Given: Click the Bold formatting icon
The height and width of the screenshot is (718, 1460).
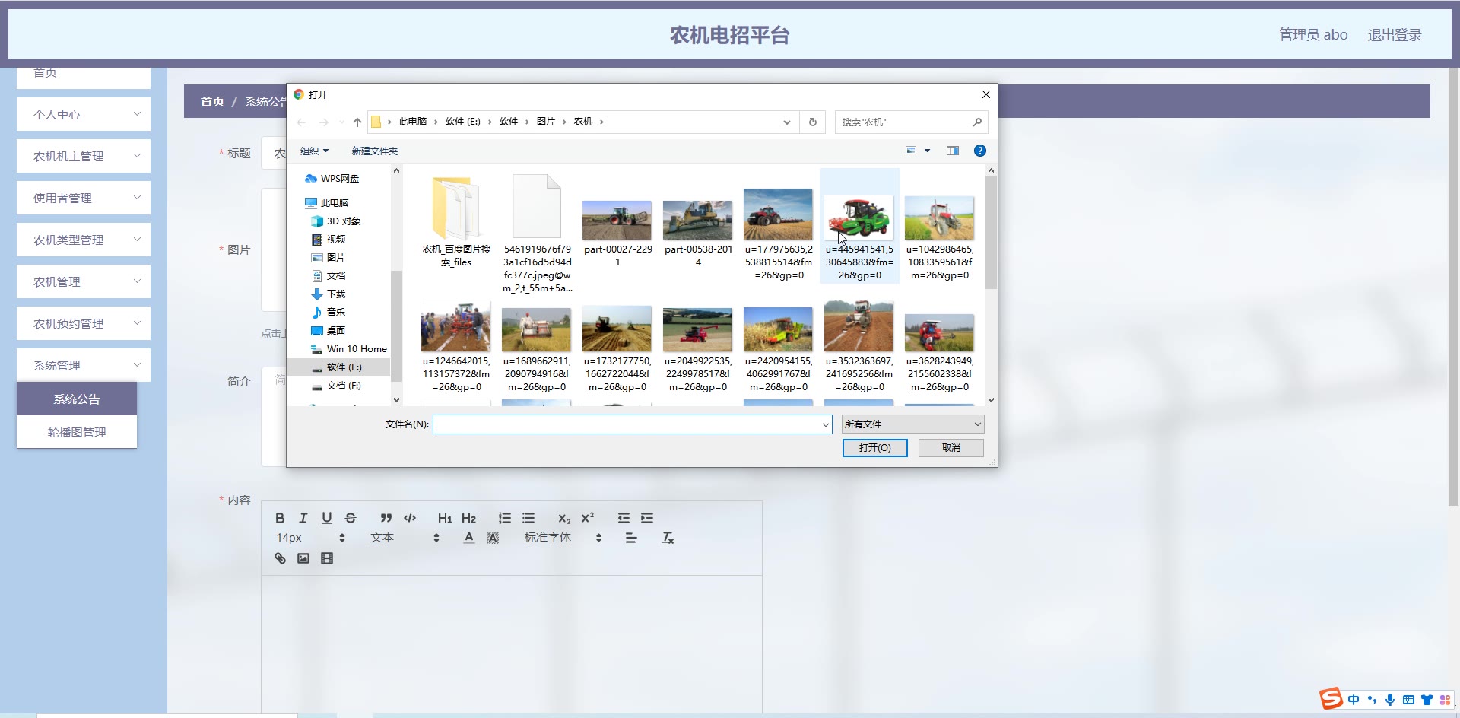Looking at the screenshot, I should [280, 518].
